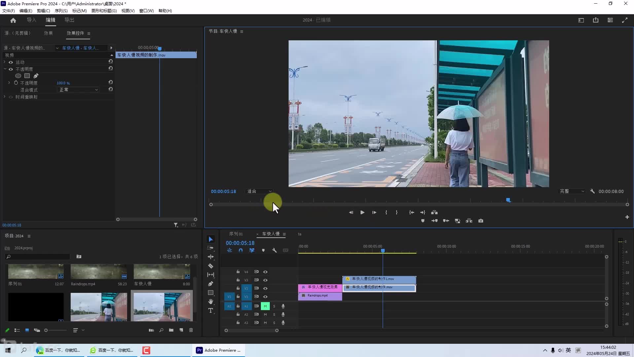The height and width of the screenshot is (357, 634).
Task: Switch to the Import tab
Action: pos(31,20)
